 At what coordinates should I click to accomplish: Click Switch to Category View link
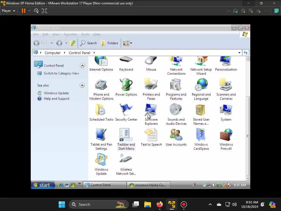pyautogui.click(x=61, y=73)
